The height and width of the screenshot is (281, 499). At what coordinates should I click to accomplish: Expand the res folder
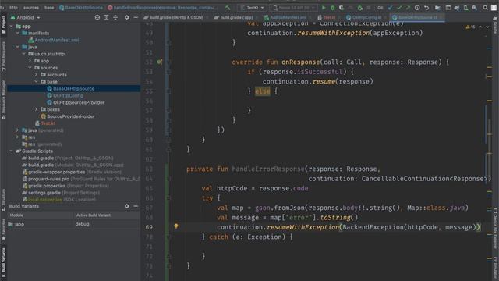[17, 137]
